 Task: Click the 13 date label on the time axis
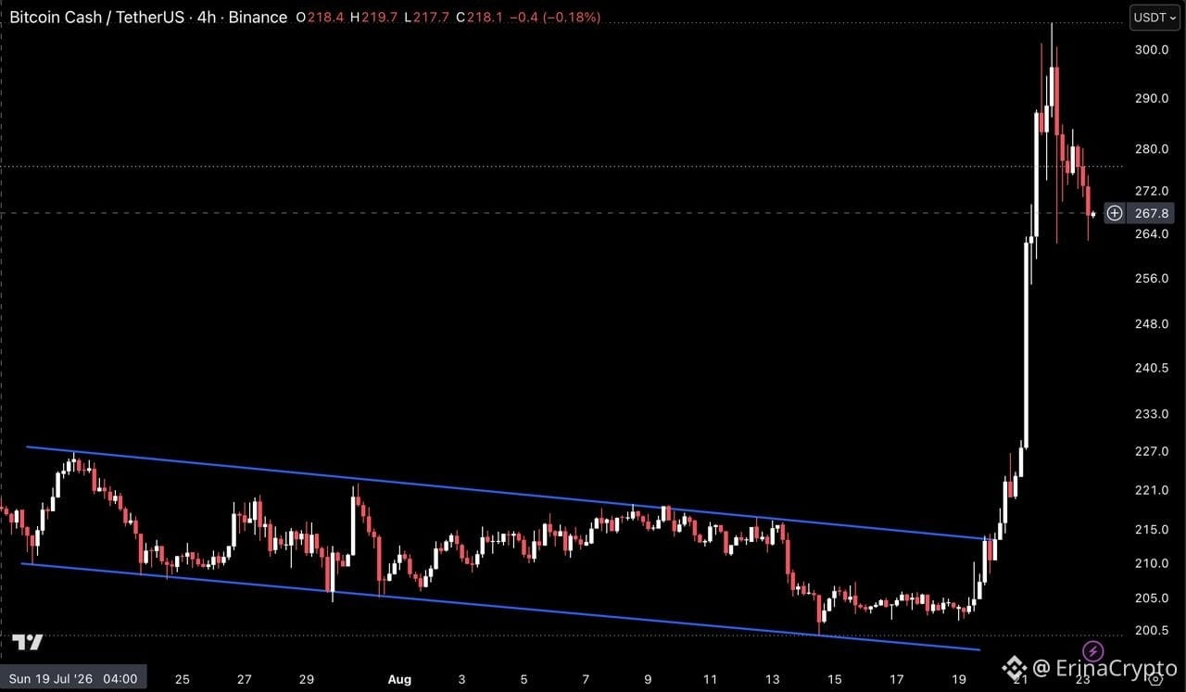tap(772, 679)
